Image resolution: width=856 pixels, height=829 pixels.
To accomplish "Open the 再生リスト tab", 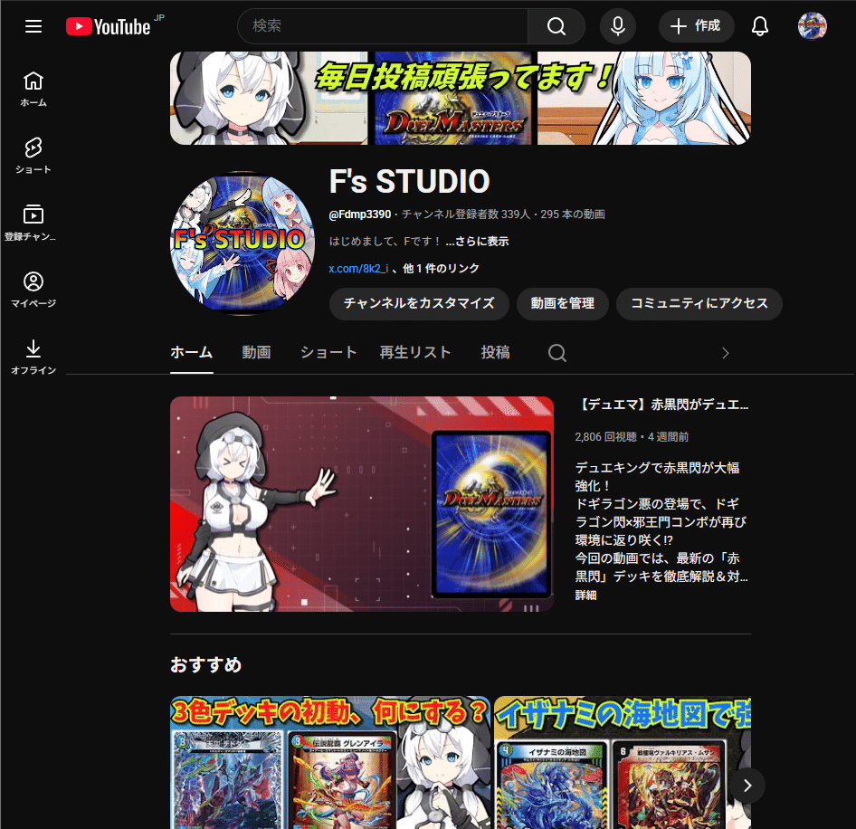I will coord(415,352).
